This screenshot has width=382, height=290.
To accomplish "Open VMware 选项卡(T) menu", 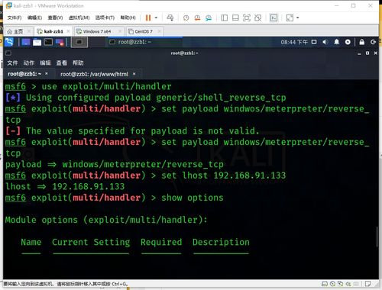I will (105, 18).
